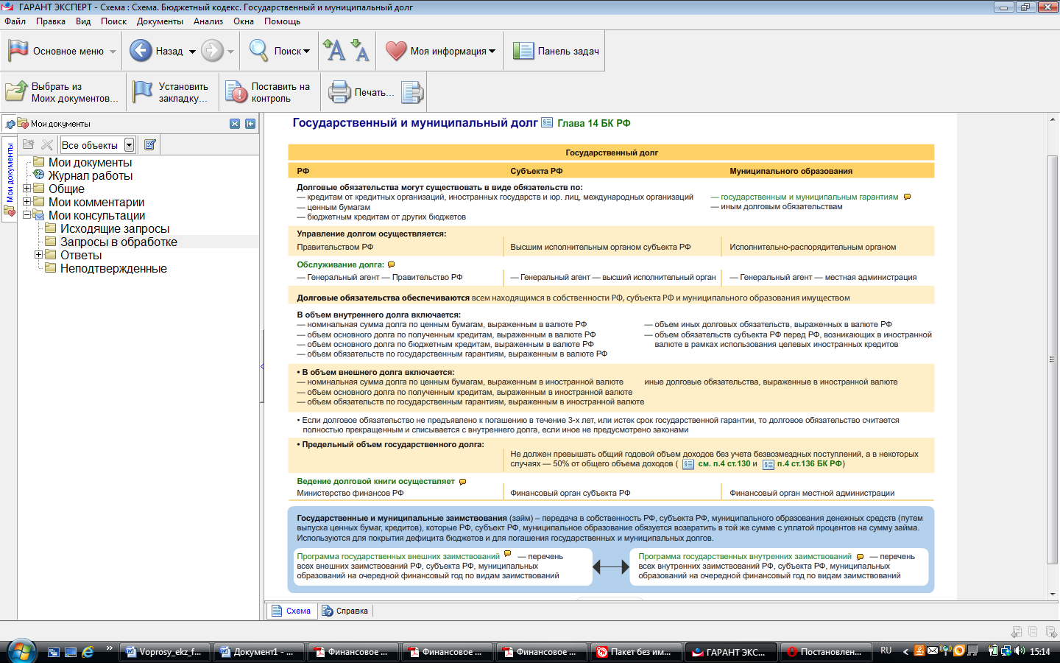Image resolution: width=1060 pixels, height=663 pixels.
Task: Expand the Общие folder node
Action: pos(26,189)
